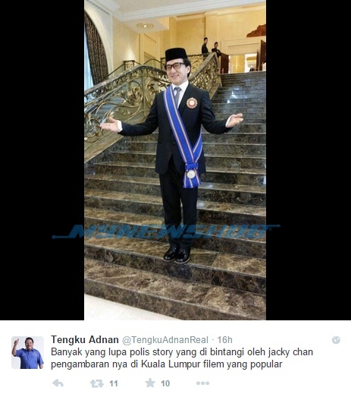The height and width of the screenshot is (397, 351).
Task: Click the black letterbox area left of photo
Action: click(x=42, y=160)
